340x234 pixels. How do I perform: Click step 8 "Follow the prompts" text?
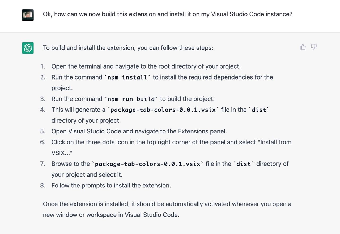tap(111, 186)
